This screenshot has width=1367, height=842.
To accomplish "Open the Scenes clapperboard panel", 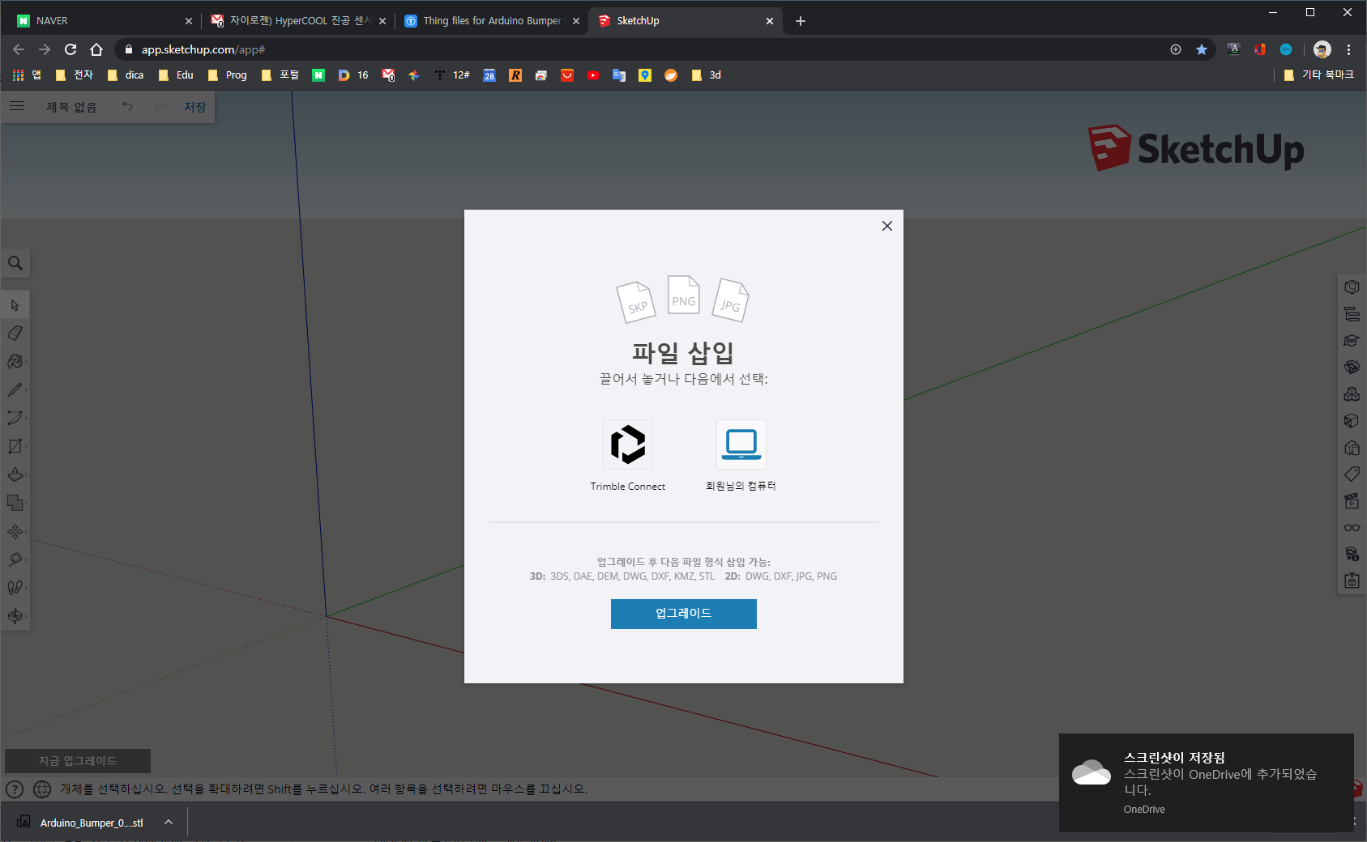I will pos(1352,501).
